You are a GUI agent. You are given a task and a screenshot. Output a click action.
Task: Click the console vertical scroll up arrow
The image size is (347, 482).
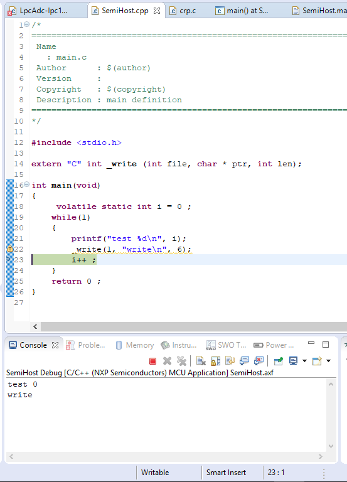click(x=331, y=384)
